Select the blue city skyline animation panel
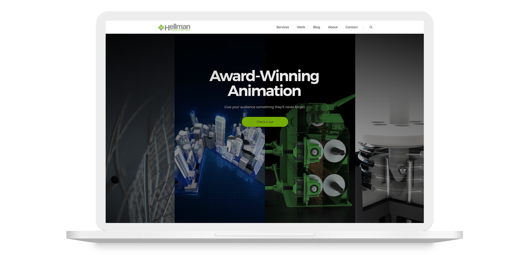The image size is (529, 255). tap(220, 128)
